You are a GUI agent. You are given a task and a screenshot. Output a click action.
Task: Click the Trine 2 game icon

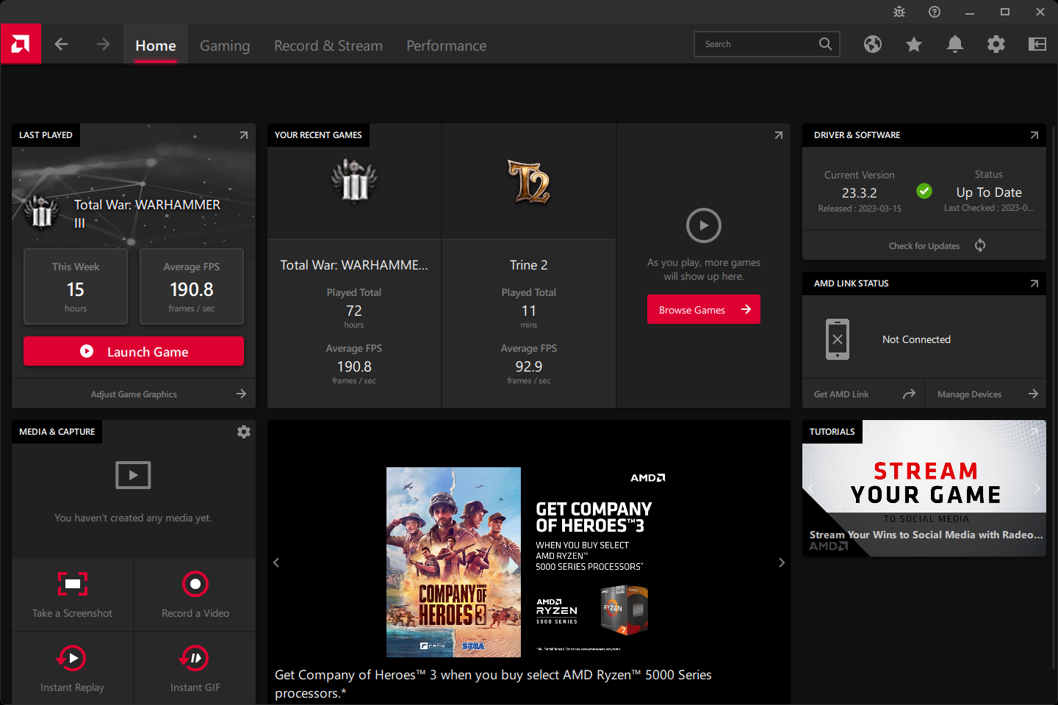click(x=529, y=181)
